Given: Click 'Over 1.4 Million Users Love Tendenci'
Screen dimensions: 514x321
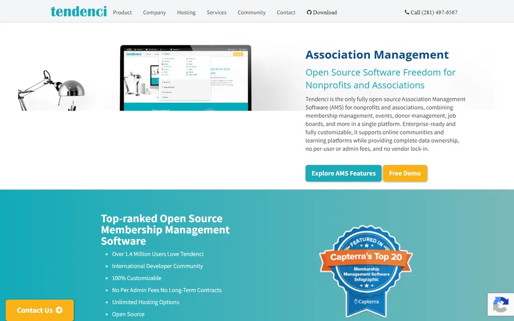Looking at the screenshot, I should (x=157, y=254).
